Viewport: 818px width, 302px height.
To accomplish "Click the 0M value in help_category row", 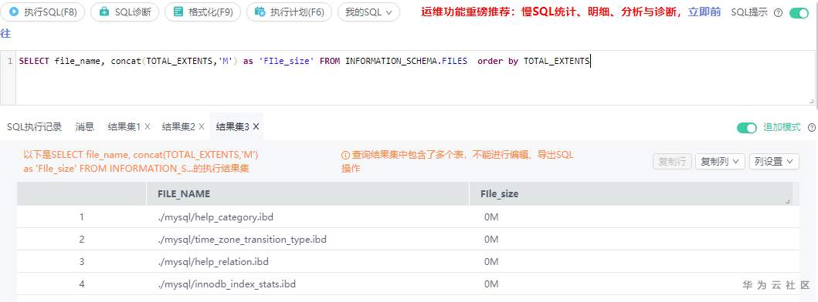I will 491,217.
